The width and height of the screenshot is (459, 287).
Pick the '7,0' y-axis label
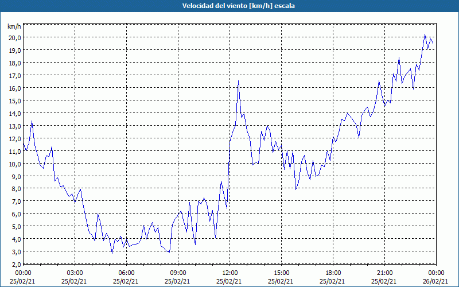pos(17,201)
